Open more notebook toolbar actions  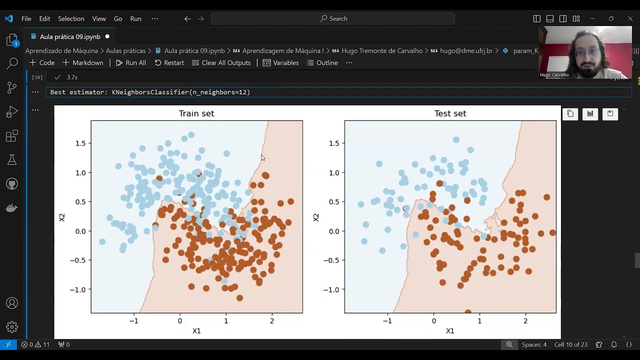tap(349, 62)
